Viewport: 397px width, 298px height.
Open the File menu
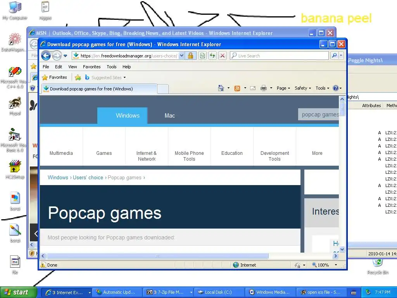(x=46, y=67)
